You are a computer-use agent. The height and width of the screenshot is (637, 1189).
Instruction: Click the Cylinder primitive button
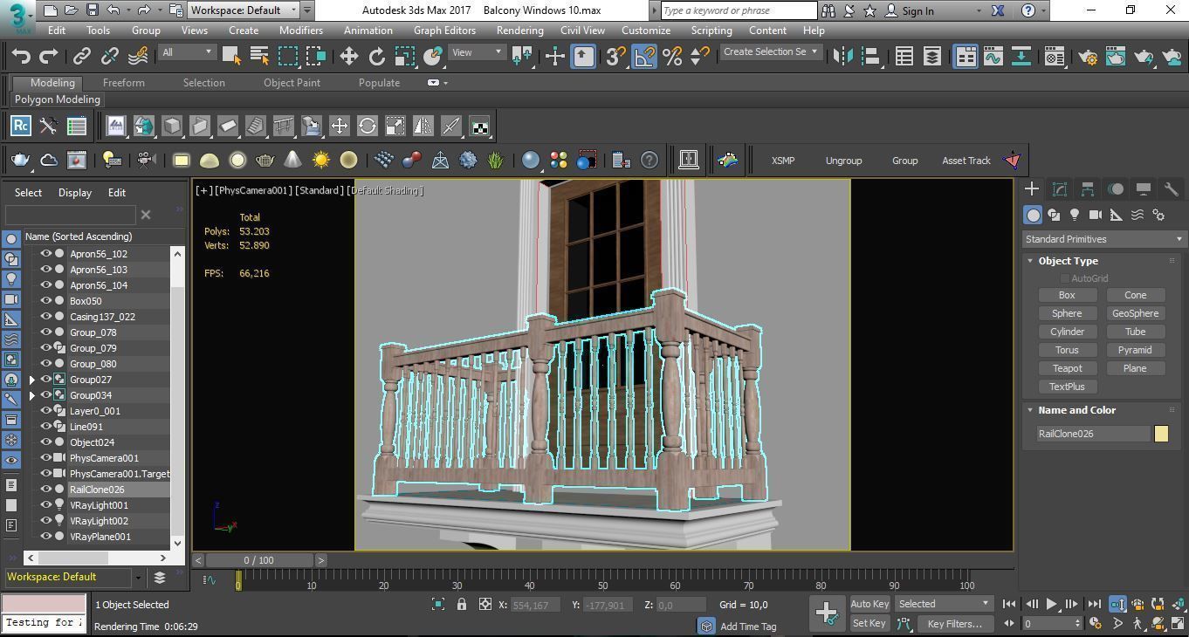(1067, 332)
